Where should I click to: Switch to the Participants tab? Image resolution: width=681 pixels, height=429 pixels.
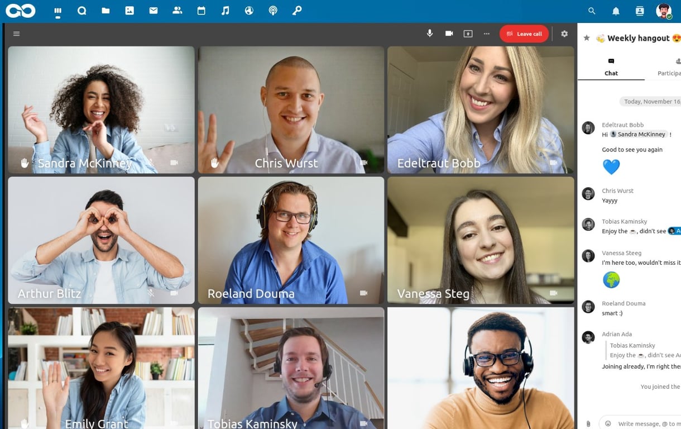click(669, 67)
